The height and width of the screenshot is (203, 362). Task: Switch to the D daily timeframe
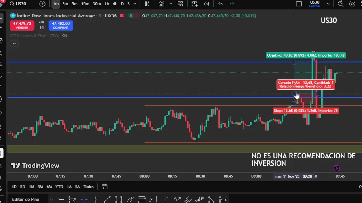122,4
